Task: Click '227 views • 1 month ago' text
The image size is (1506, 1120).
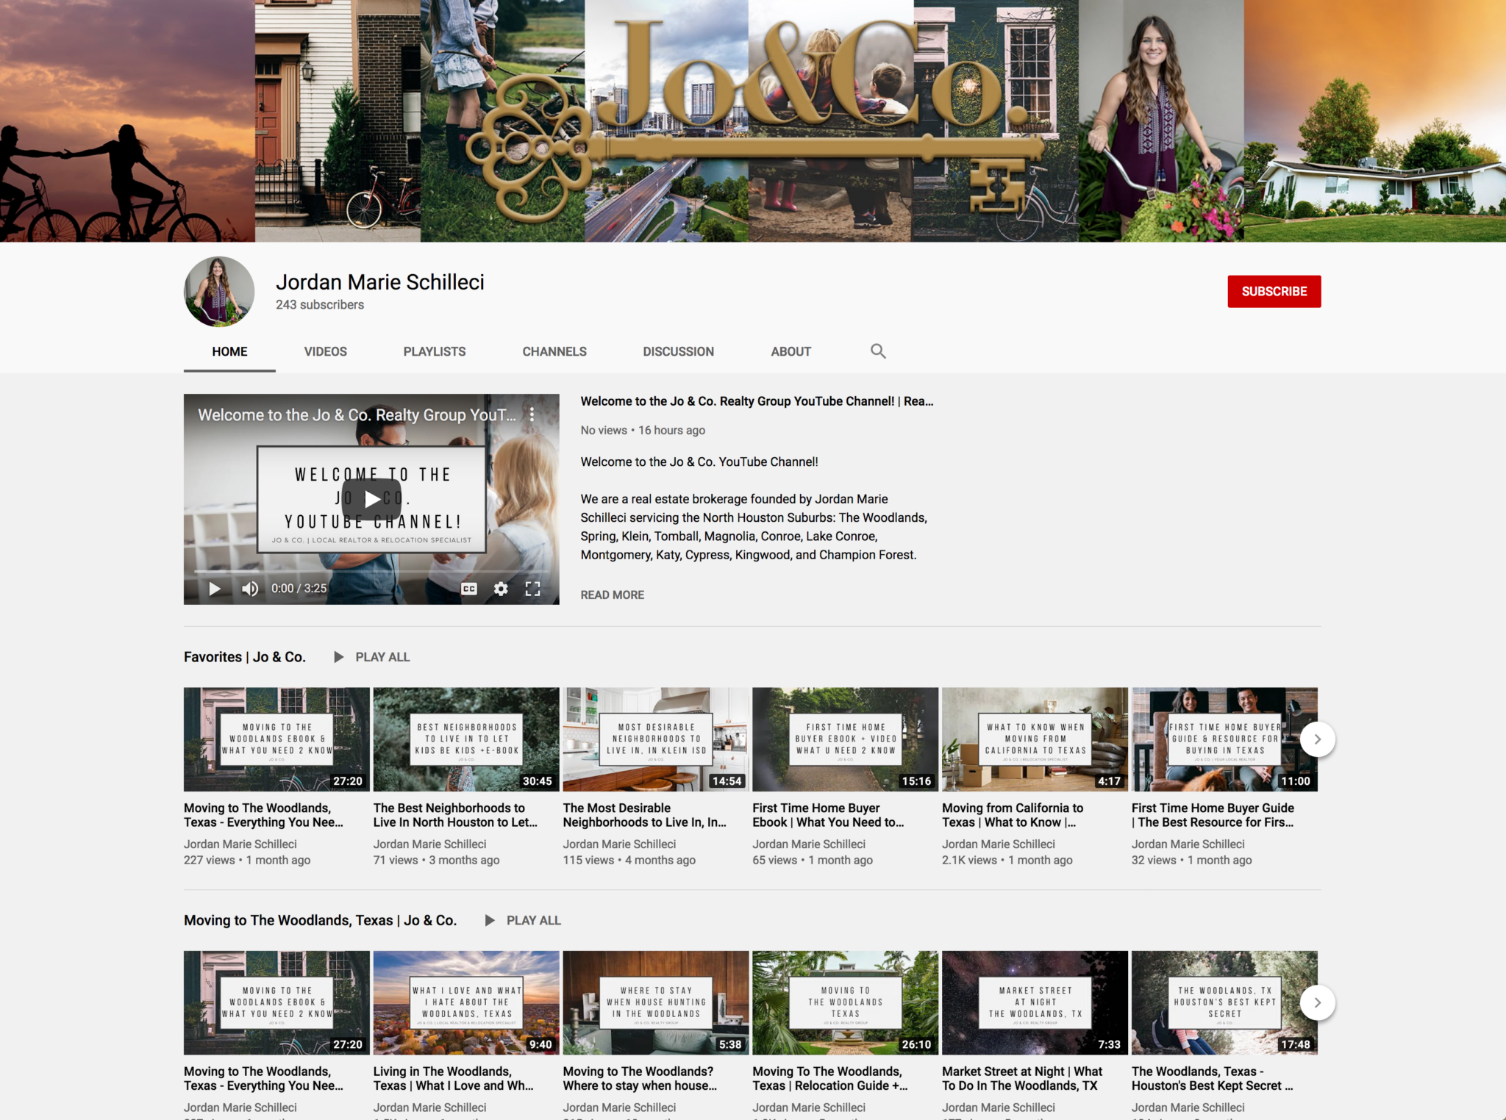Action: point(247,860)
